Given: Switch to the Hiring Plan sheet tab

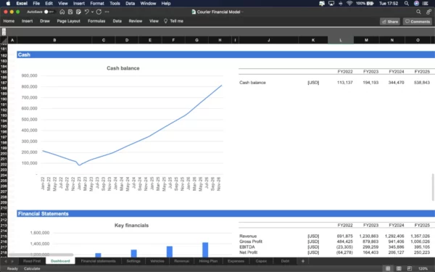Looking at the screenshot, I should pyautogui.click(x=208, y=261).
